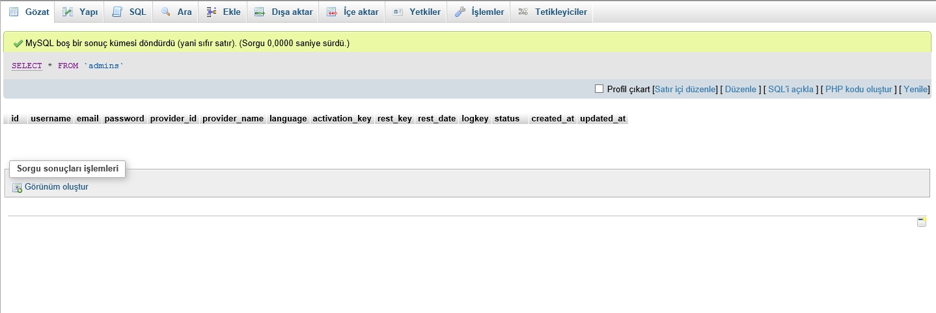Image resolution: width=936 pixels, height=313 pixels.
Task: Click the SELECT keyword in the query
Action: (27, 66)
